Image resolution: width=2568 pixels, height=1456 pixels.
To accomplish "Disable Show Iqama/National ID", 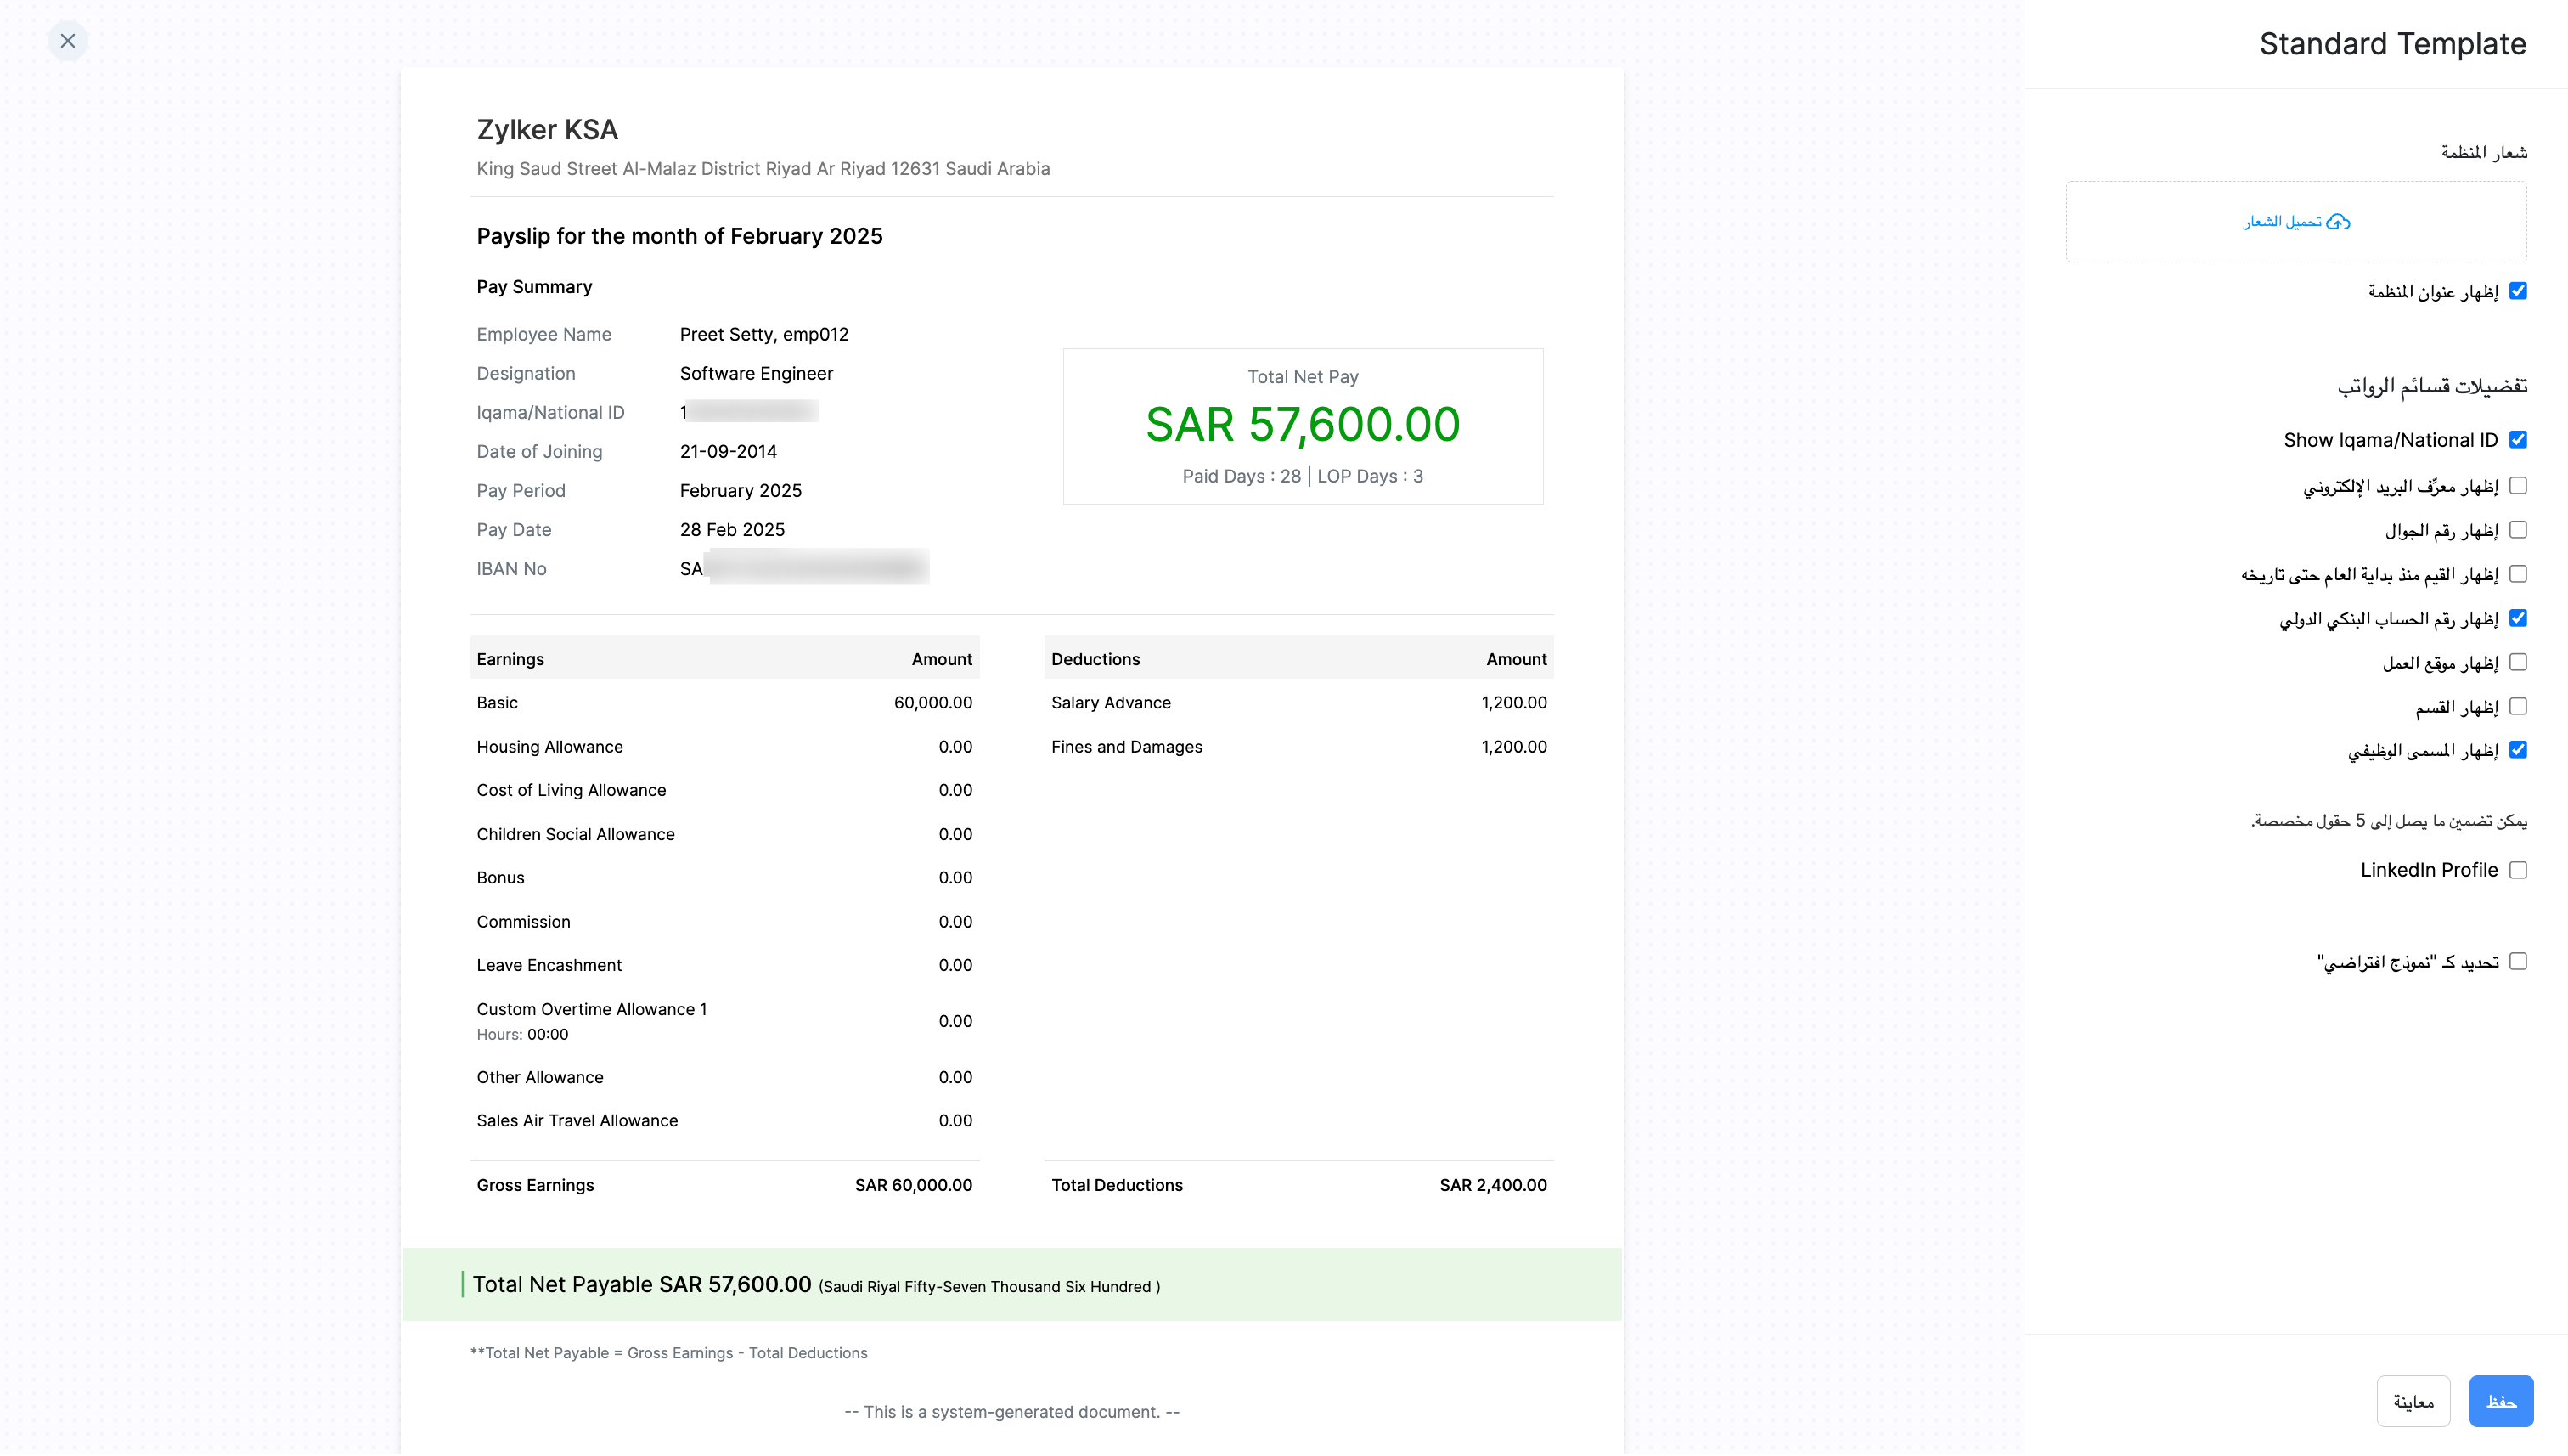I will click(2518, 439).
